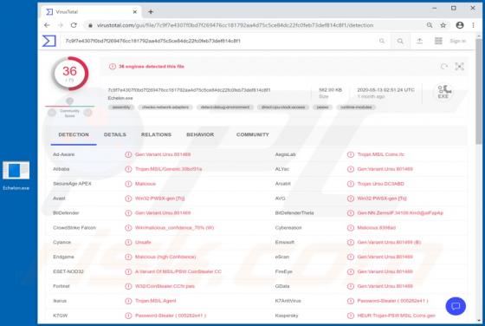Click the direct-cpu-clock-access tag
The image size is (485, 326).
click(283, 108)
